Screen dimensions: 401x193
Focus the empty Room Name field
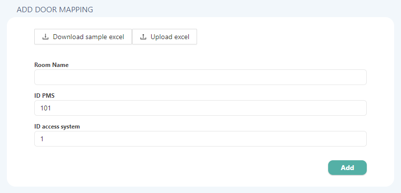tap(200, 77)
